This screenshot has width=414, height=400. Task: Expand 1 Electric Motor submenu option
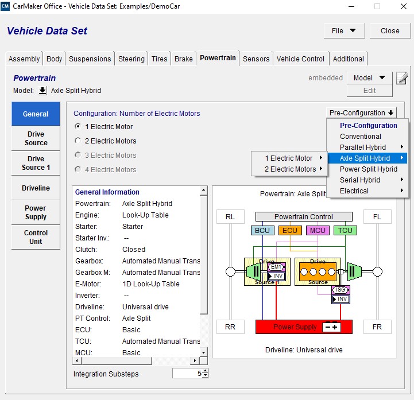pos(289,158)
